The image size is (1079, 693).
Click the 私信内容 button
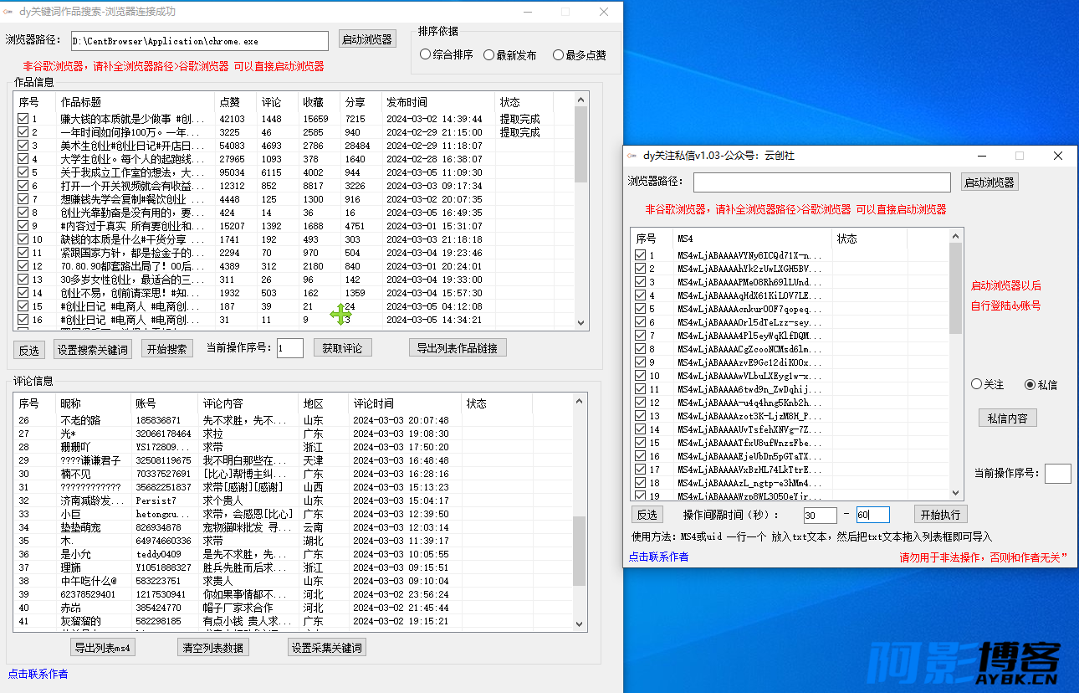click(1007, 418)
